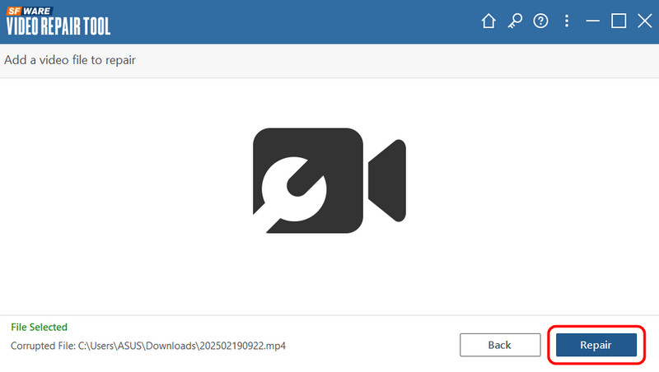This screenshot has height=372, width=659.
Task: Close the Video Repair Tool window
Action: pyautogui.click(x=644, y=21)
